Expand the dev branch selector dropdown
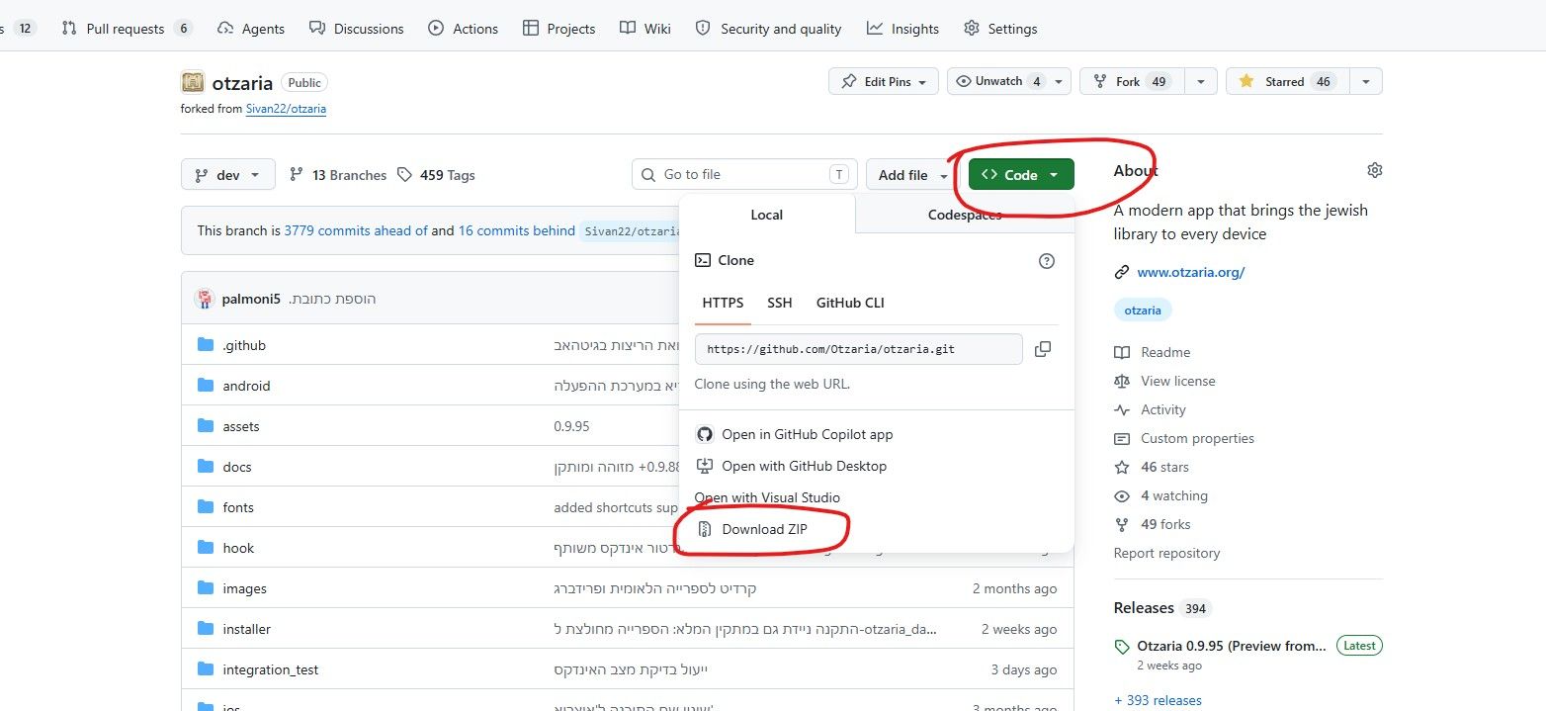This screenshot has height=711, width=1546. (x=228, y=175)
